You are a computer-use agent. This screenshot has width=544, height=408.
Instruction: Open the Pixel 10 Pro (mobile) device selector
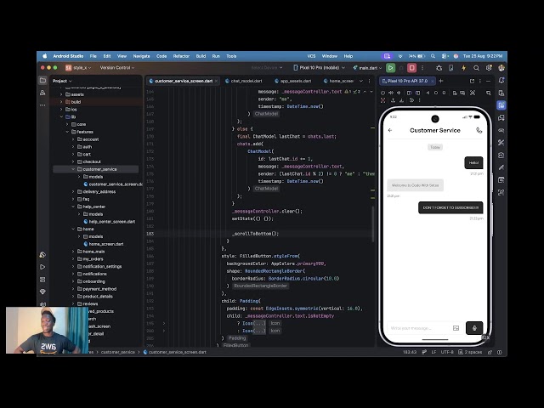(x=319, y=68)
